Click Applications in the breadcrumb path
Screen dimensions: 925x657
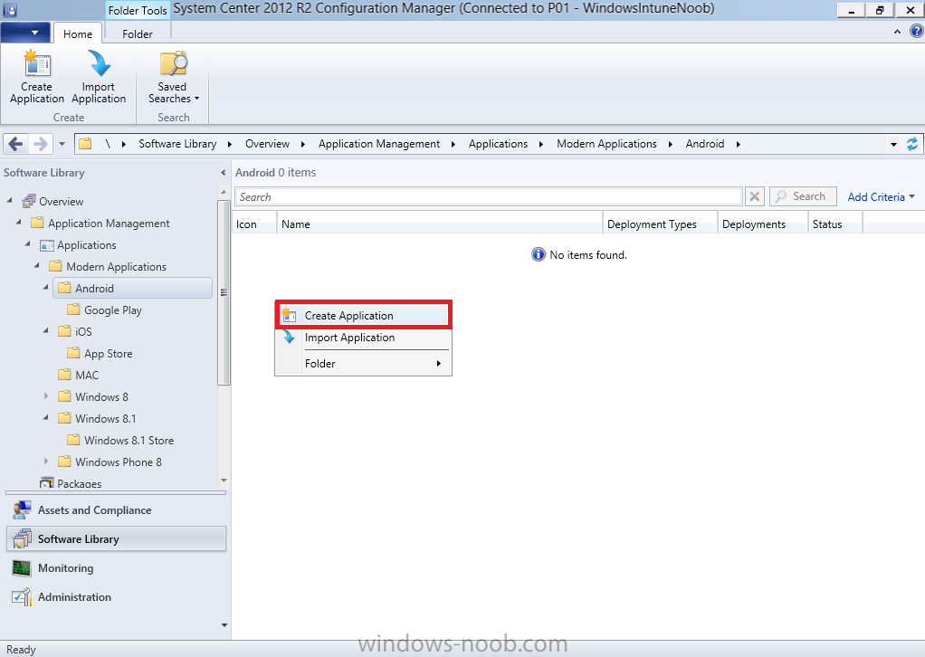[499, 144]
